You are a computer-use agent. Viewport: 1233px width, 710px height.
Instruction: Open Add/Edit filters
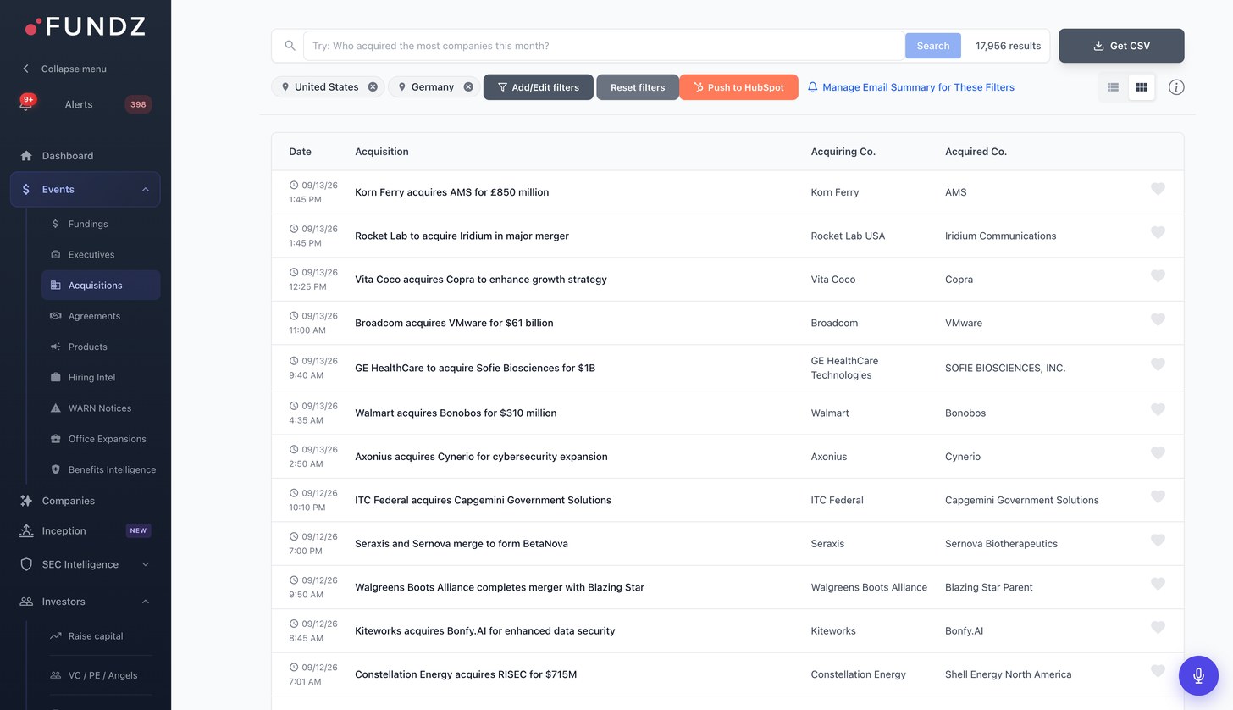538,87
